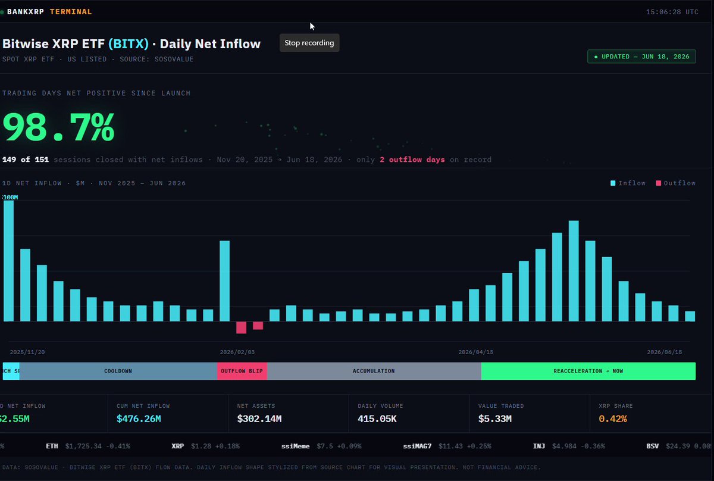The image size is (714, 481).
Task: Click the SOURCE: SOSOVALUE subtitle text
Action: pyautogui.click(x=156, y=59)
